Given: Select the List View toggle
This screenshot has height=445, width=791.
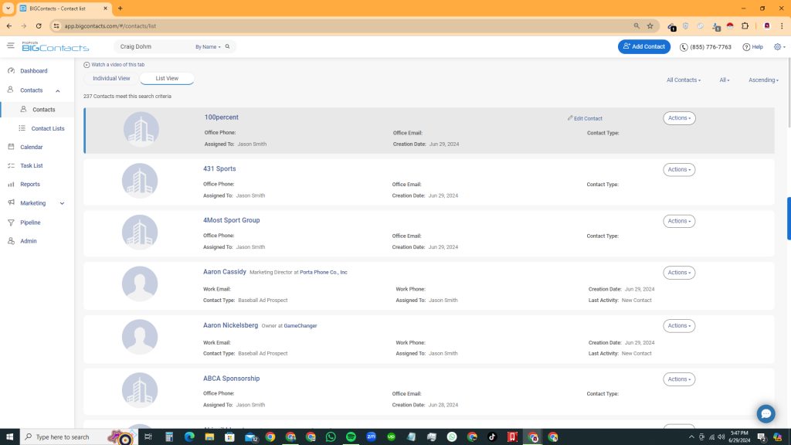Looking at the screenshot, I should point(167,79).
